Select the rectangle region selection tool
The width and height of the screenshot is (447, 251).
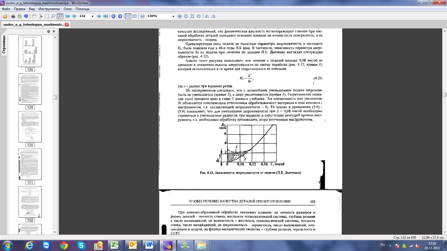pyautogui.click(x=47, y=16)
